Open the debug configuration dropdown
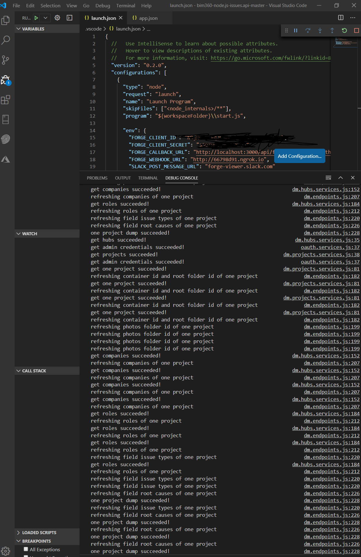The width and height of the screenshot is (361, 557). [x=45, y=18]
